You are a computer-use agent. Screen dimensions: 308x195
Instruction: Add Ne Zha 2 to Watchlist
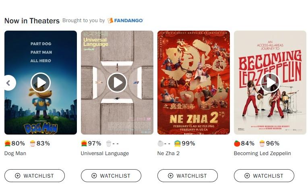[x=188, y=176]
